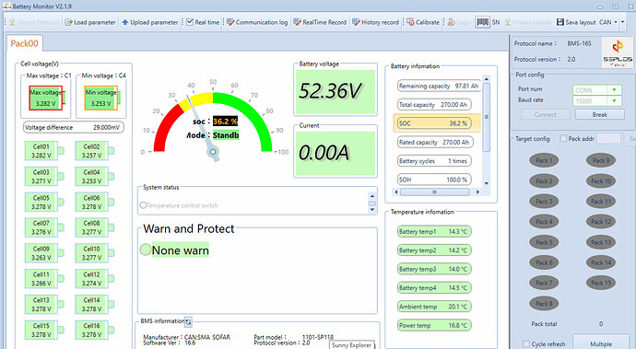Click System status scroll up arrow
636x349 pixels.
click(372, 196)
